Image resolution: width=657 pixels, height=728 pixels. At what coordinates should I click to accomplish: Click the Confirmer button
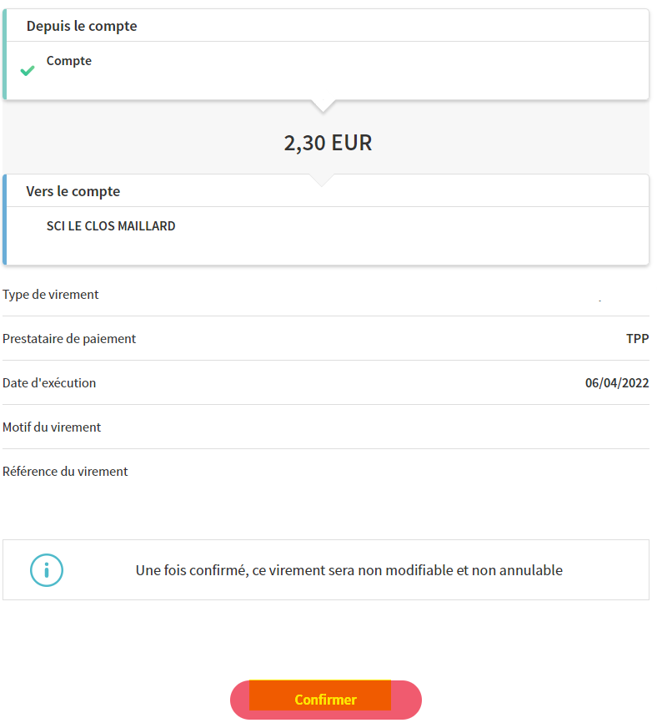[x=325, y=700]
